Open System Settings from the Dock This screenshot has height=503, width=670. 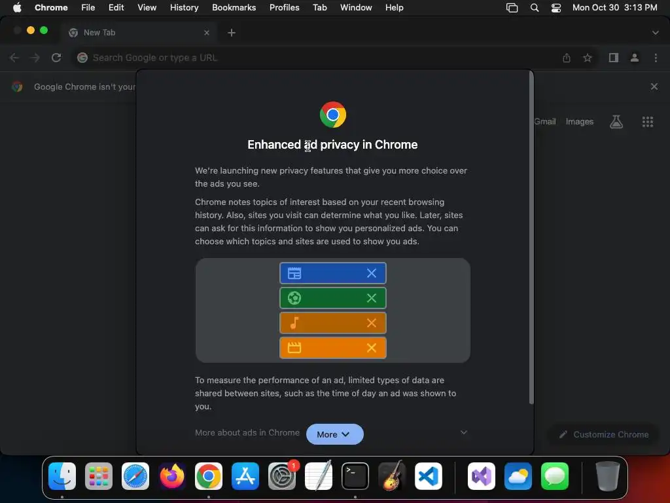pos(282,476)
